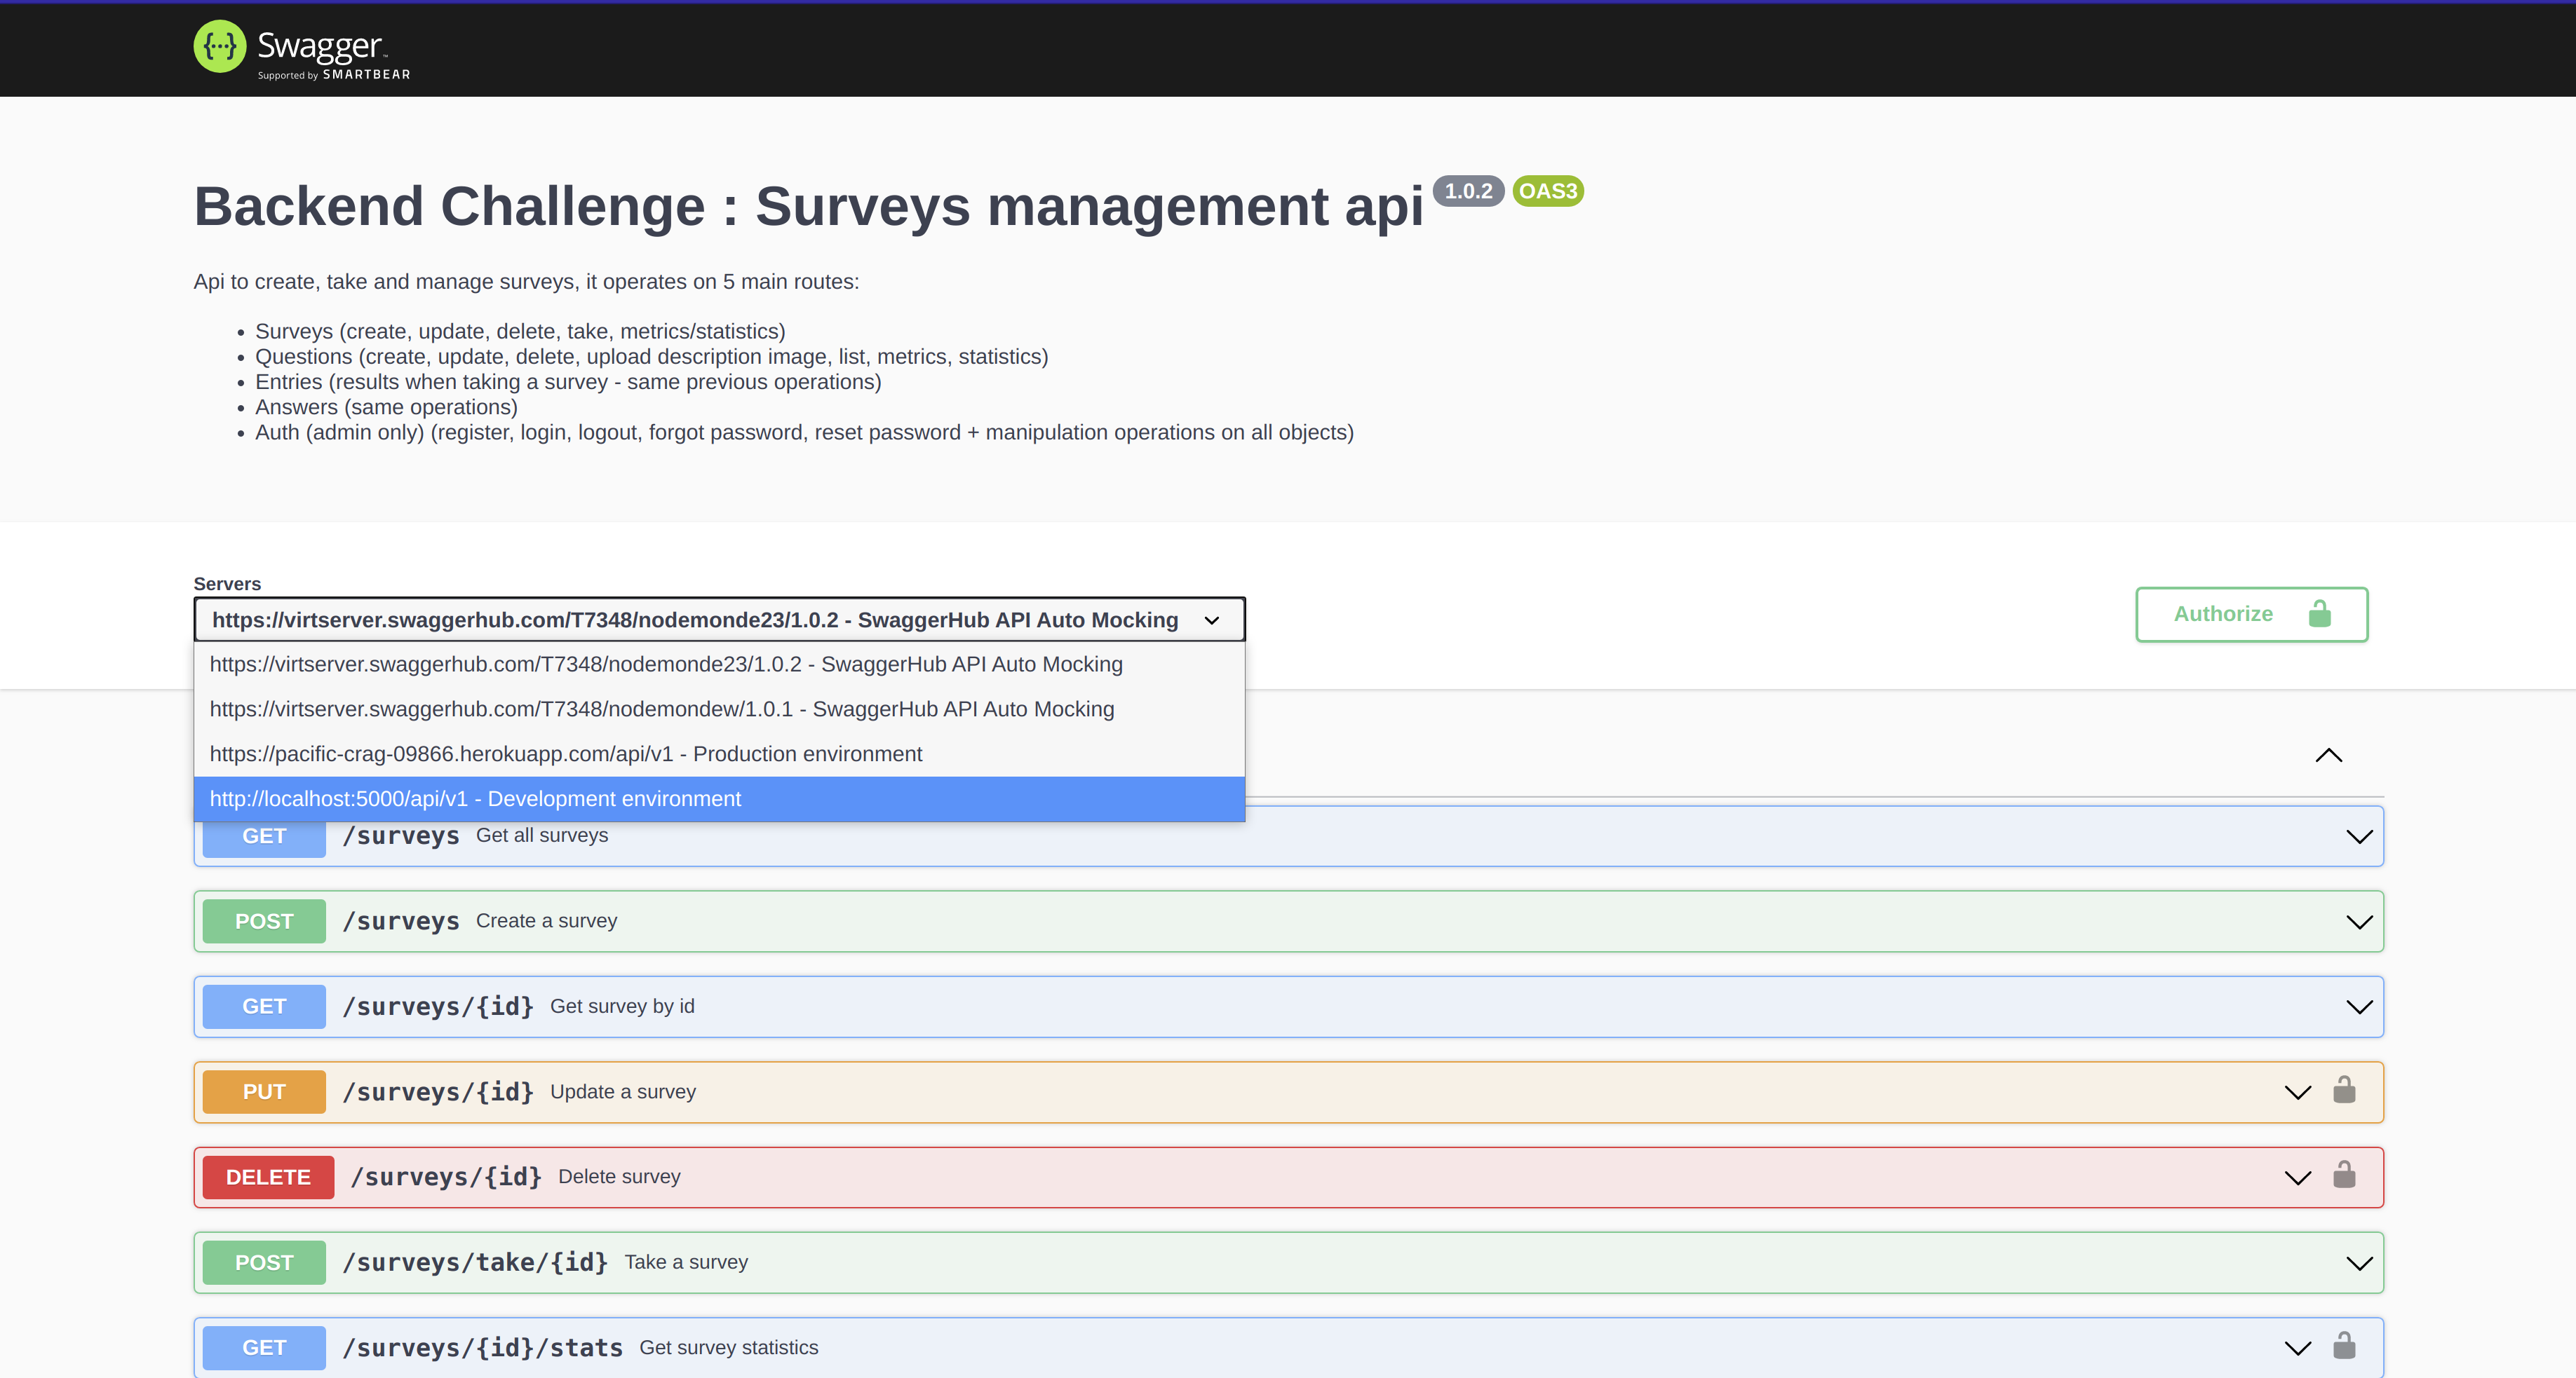Click the 'Supported by SMARTBEAR' text
Screen dimensions: 2576x1378
[334, 75]
